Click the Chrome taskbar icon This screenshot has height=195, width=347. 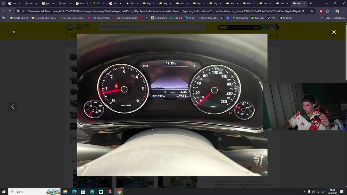coord(119,192)
